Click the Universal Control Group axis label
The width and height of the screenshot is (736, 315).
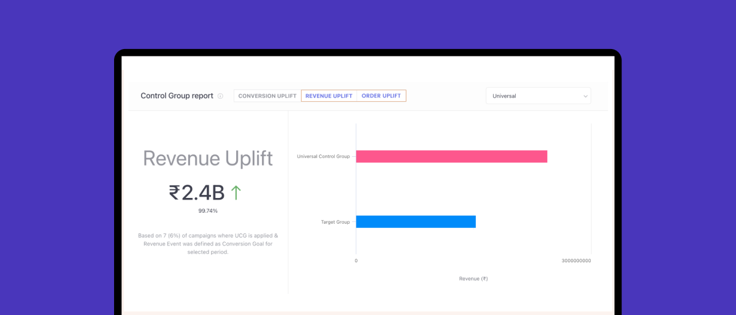point(323,156)
